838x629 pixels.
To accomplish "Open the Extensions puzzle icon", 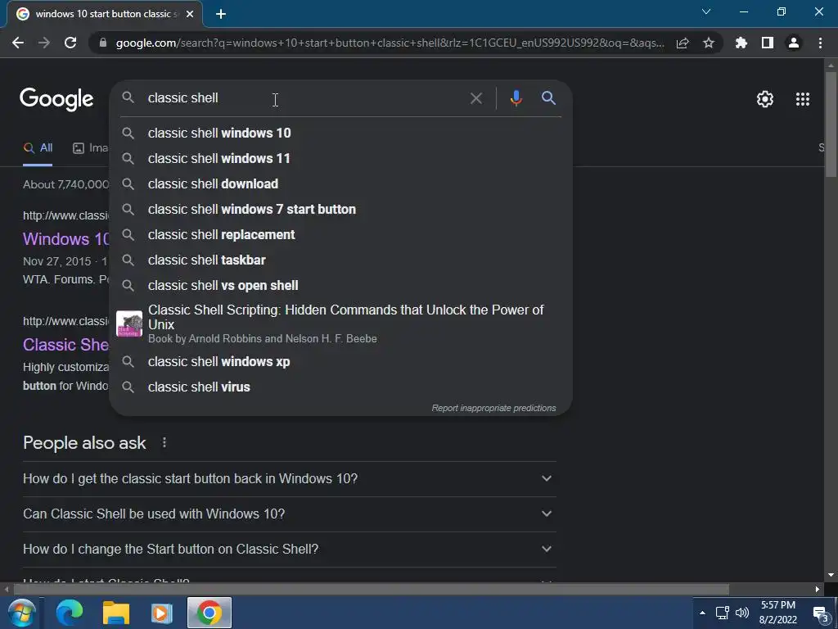I will click(x=741, y=43).
